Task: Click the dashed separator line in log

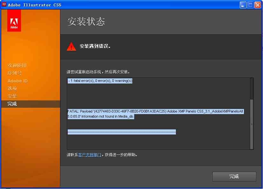Action: (x=122, y=132)
